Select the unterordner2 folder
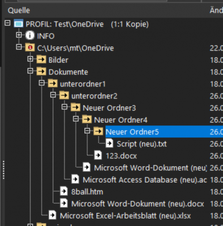223x226 pixels. pos(95,96)
